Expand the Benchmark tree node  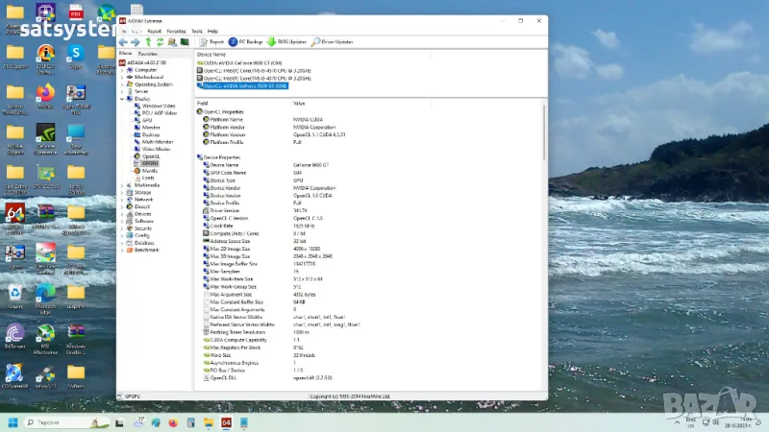tap(122, 249)
